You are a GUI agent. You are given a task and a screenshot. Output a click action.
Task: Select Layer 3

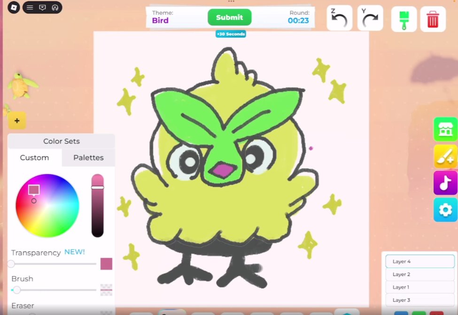pyautogui.click(x=420, y=300)
